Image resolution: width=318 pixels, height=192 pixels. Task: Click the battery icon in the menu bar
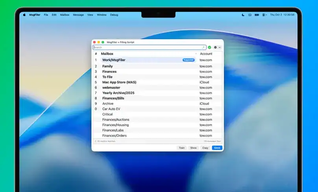pos(257,15)
